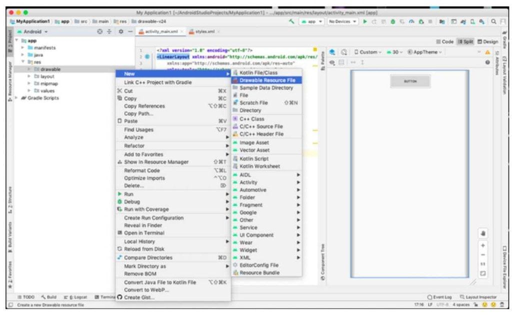Viewport: 512px width, 315px height.
Task: Open the Event Log panel
Action: pos(440,297)
